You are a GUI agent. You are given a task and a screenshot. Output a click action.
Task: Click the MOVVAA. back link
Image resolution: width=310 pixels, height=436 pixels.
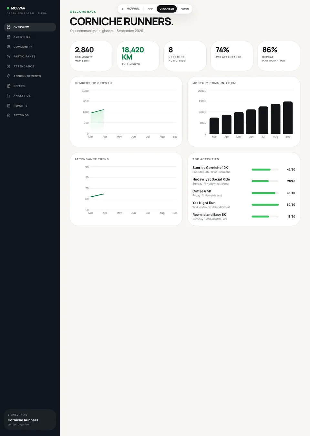pos(130,9)
